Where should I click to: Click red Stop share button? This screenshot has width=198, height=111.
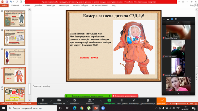(x=125, y=96)
